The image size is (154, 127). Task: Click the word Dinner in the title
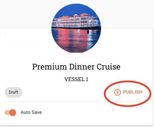[82, 67]
